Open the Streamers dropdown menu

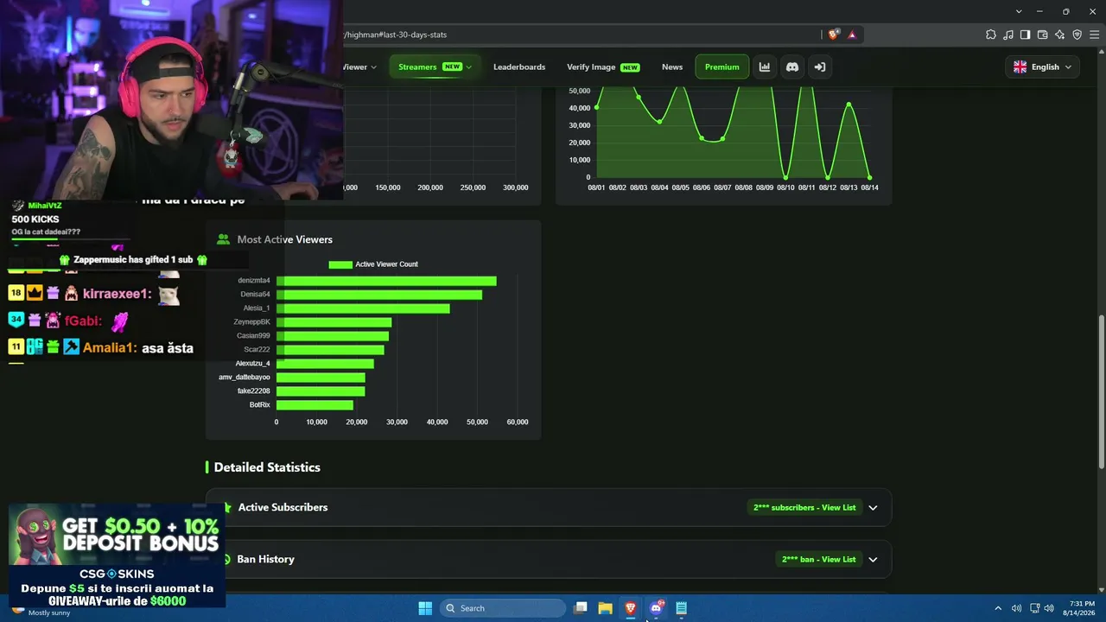click(x=435, y=67)
